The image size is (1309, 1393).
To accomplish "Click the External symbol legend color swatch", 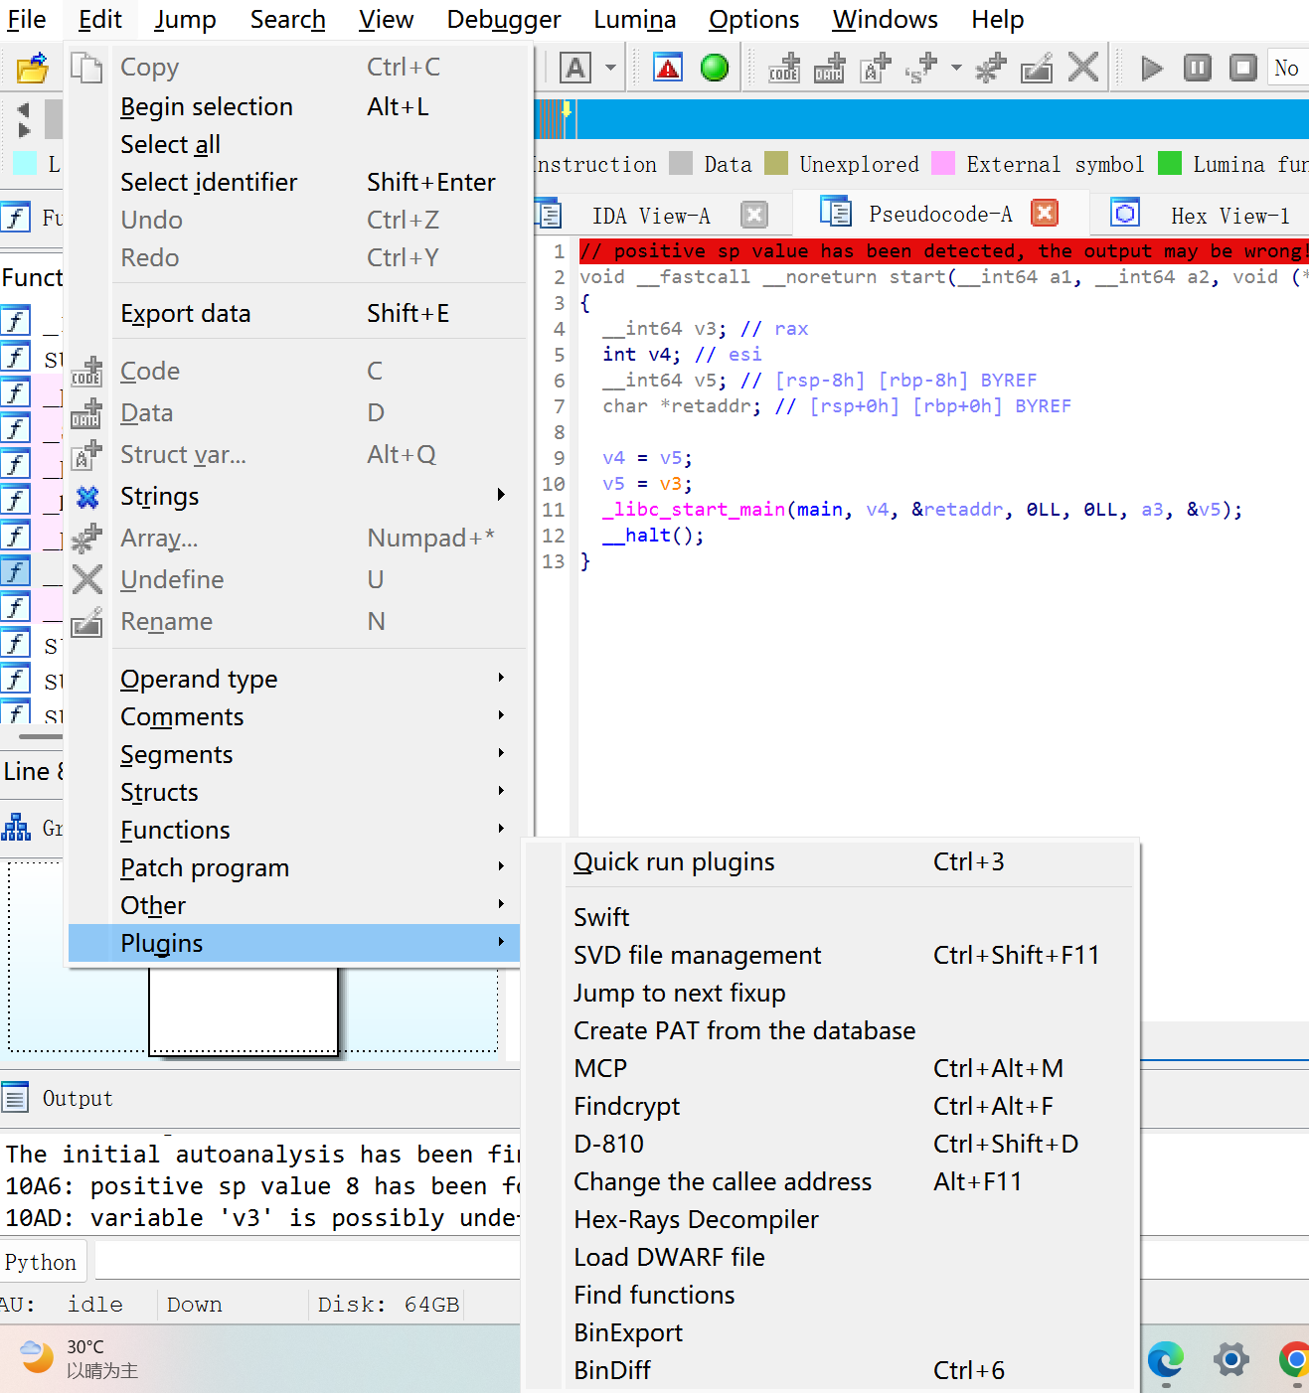I will [x=943, y=163].
